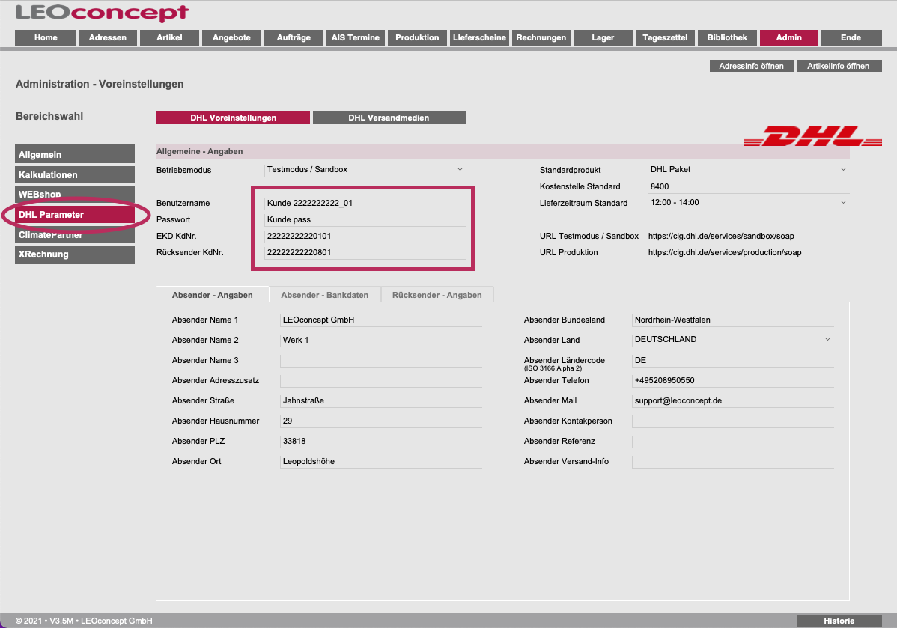
Task: Open the Aufträge menu
Action: [x=294, y=37]
